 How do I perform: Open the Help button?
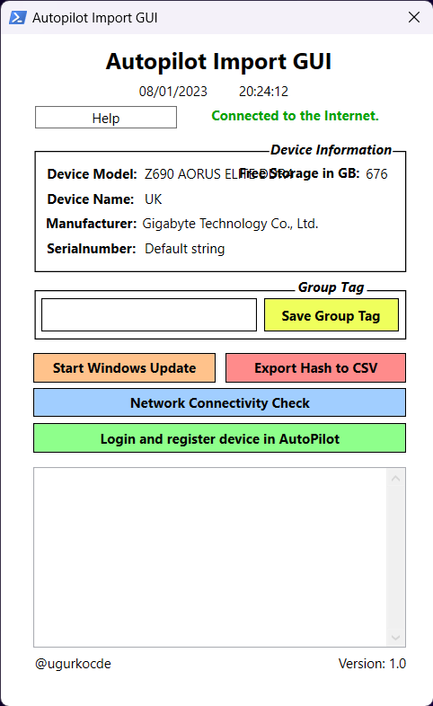click(106, 118)
